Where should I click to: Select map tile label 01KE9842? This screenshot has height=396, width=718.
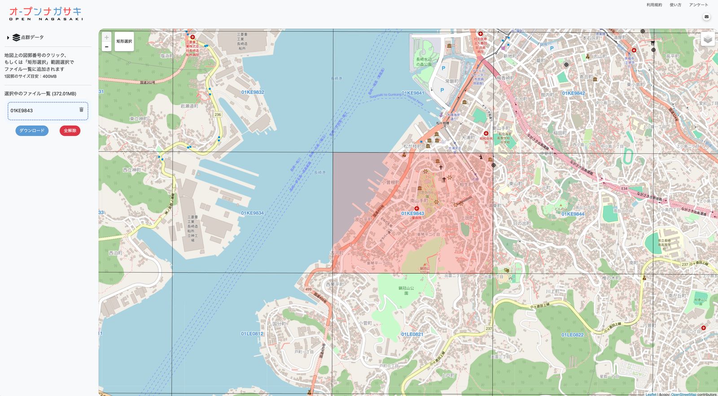pos(574,93)
